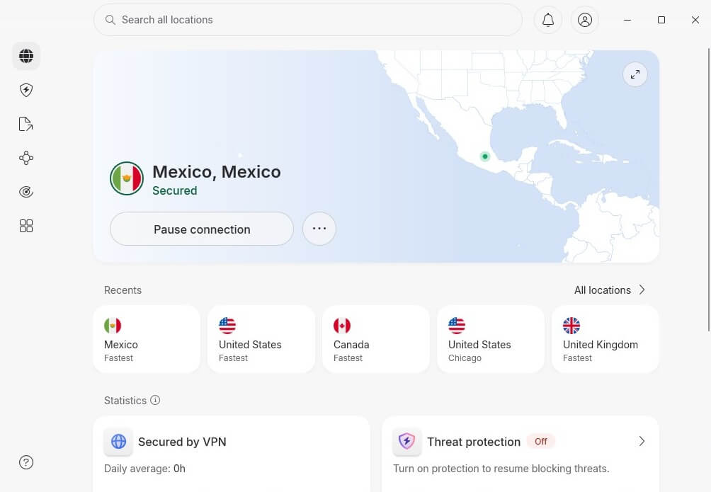Open All locations link
Viewport: 711px width, 492px height.
[602, 290]
